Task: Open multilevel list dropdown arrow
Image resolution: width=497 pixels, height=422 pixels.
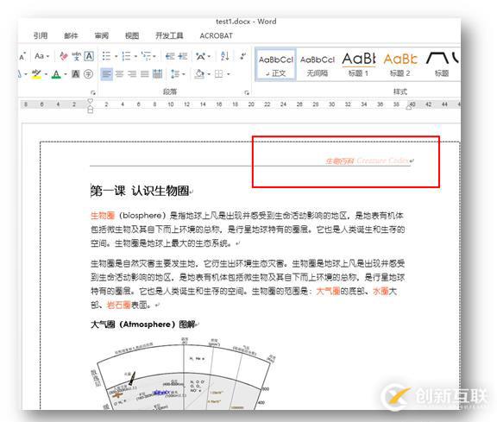Action: tap(154, 57)
